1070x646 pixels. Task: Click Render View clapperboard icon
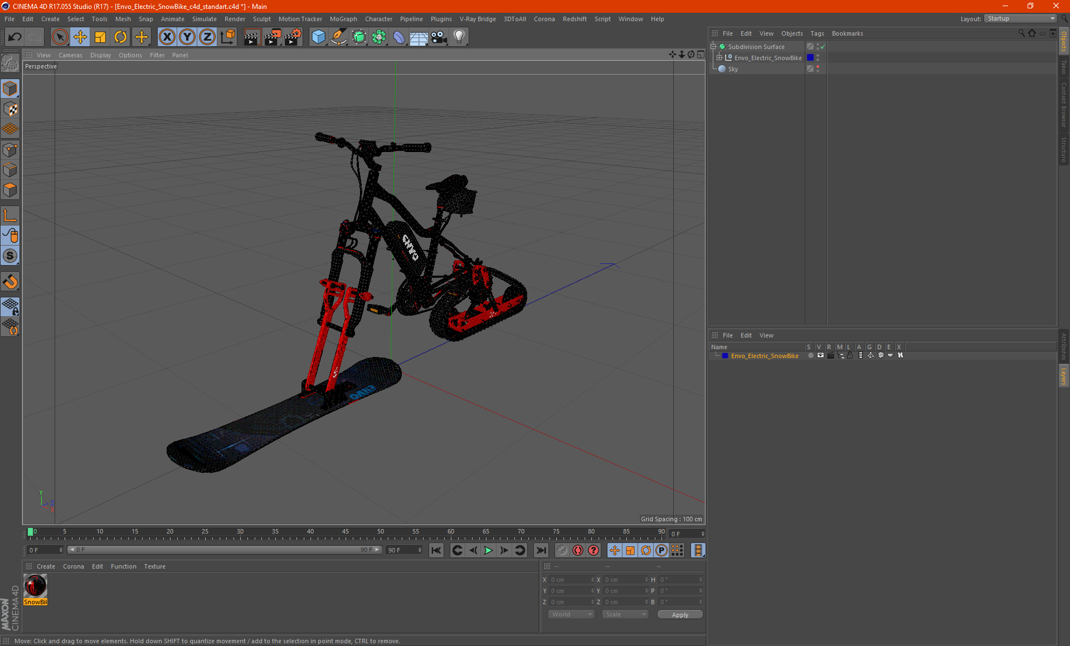[x=252, y=37]
